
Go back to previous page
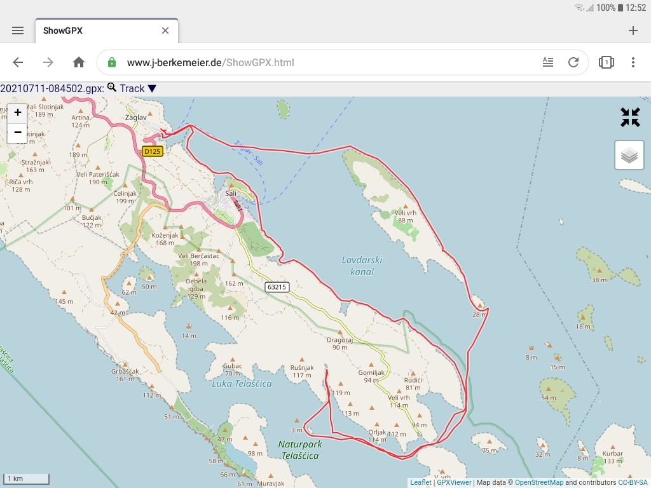18,62
